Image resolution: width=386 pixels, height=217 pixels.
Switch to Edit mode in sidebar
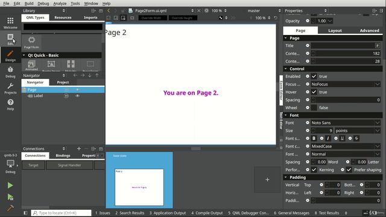10,39
